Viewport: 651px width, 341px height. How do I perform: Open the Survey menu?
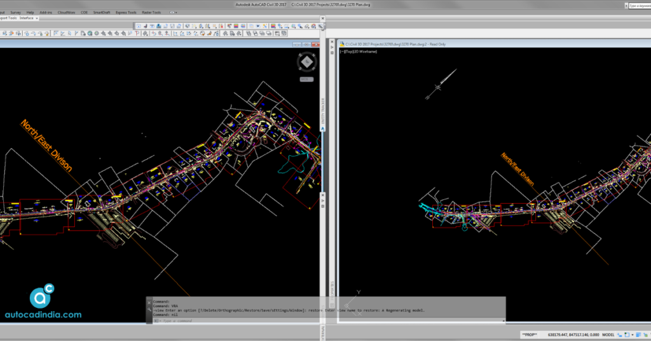coord(16,13)
